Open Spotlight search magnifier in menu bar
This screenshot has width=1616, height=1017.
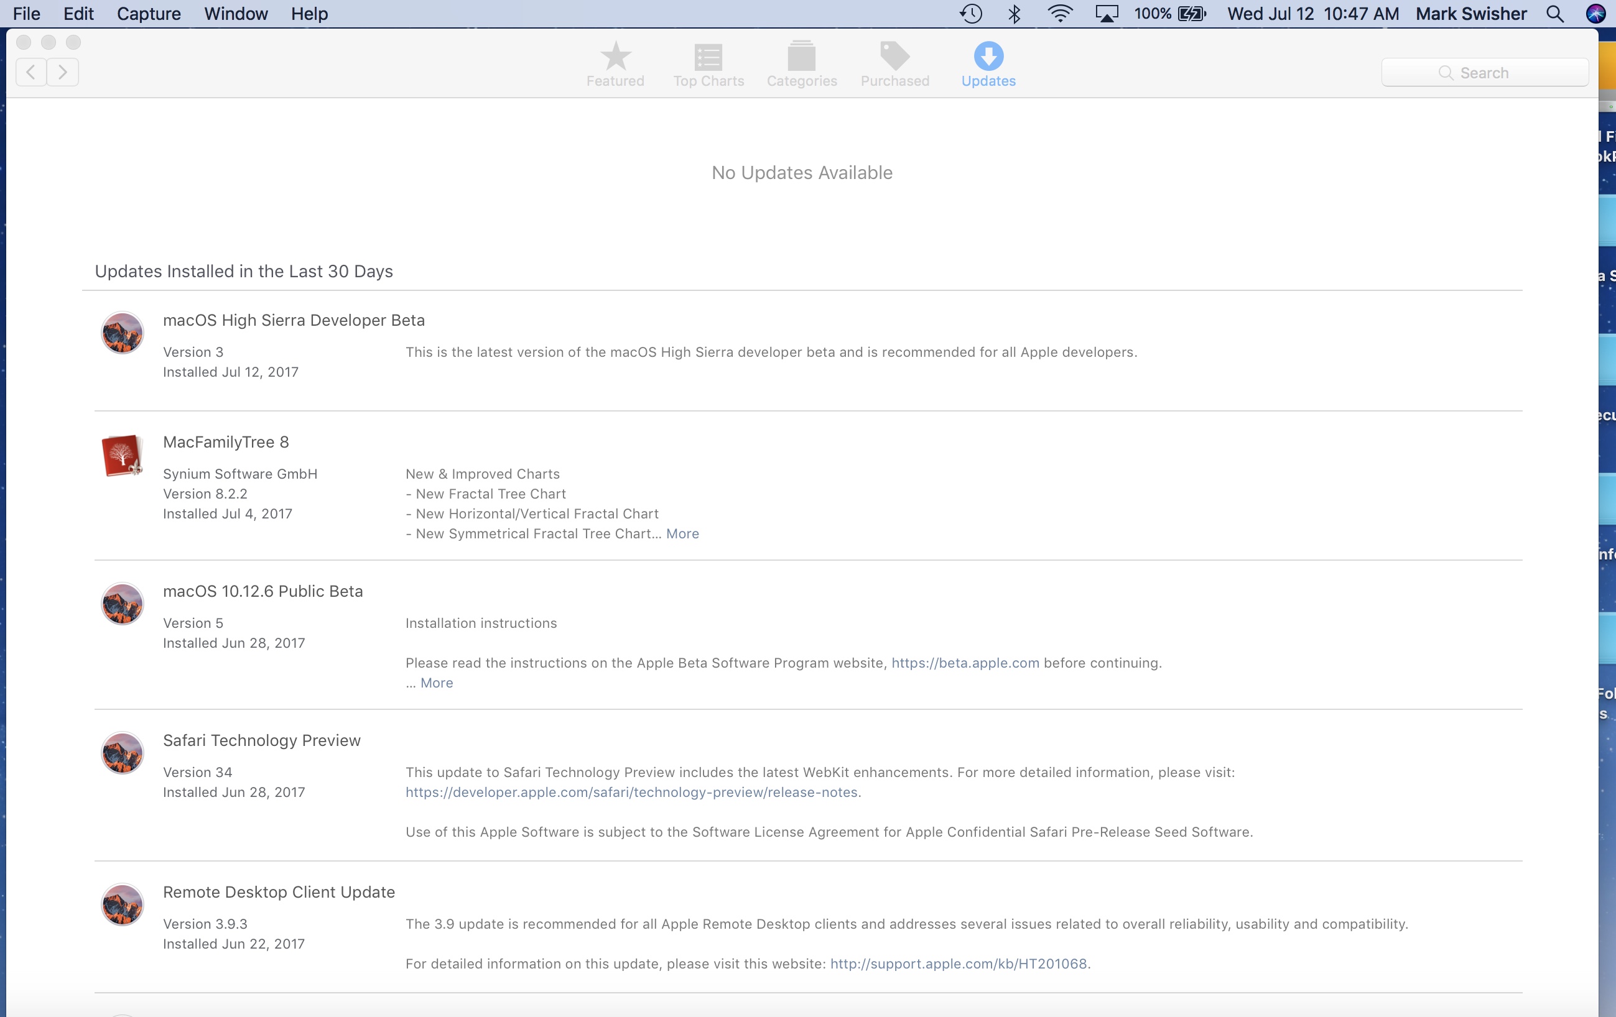pyautogui.click(x=1554, y=14)
